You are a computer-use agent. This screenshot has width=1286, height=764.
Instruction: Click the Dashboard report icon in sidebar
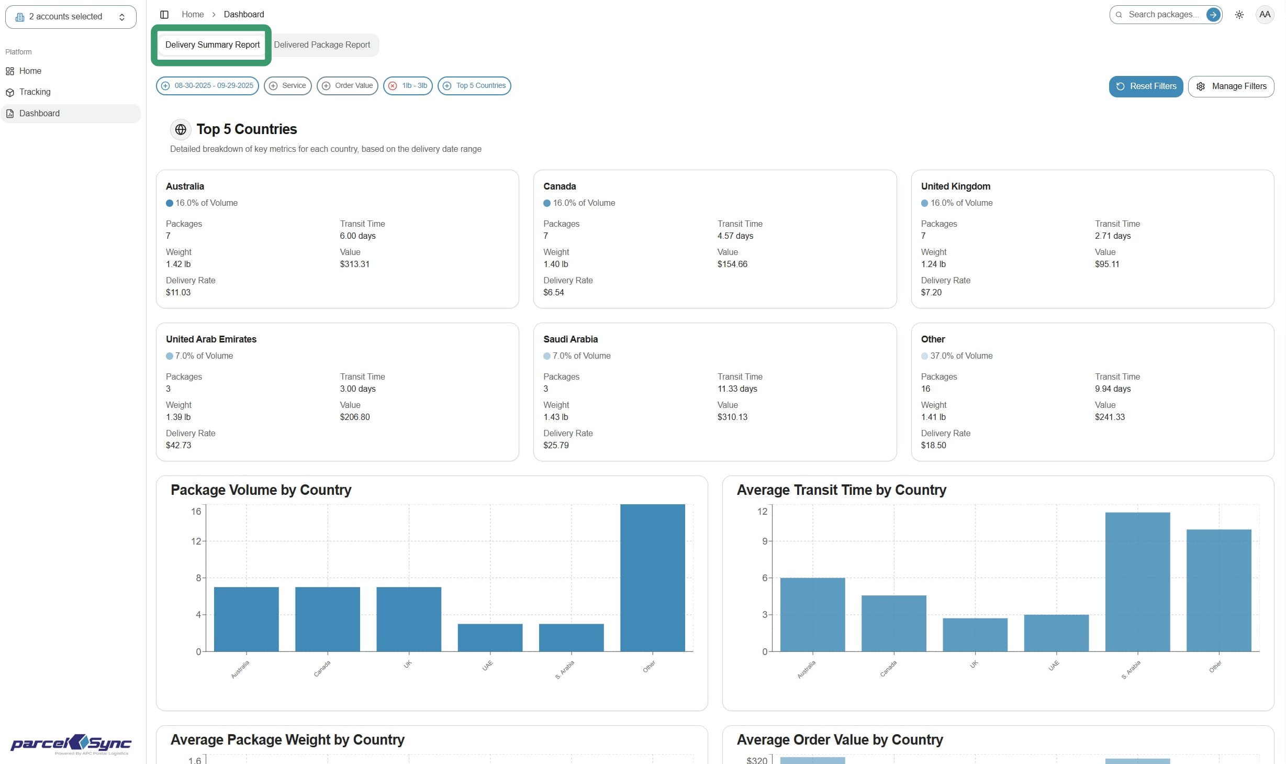(x=10, y=114)
